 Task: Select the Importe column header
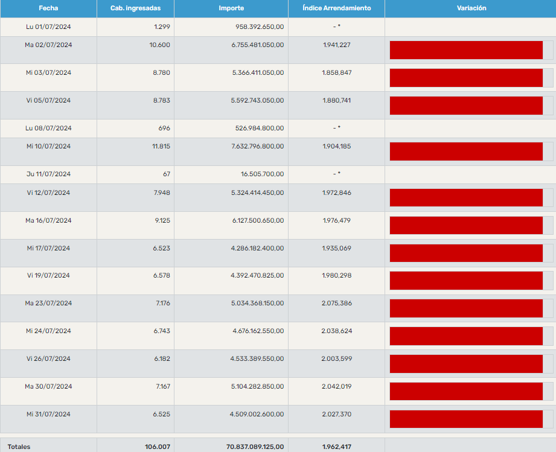pos(231,8)
